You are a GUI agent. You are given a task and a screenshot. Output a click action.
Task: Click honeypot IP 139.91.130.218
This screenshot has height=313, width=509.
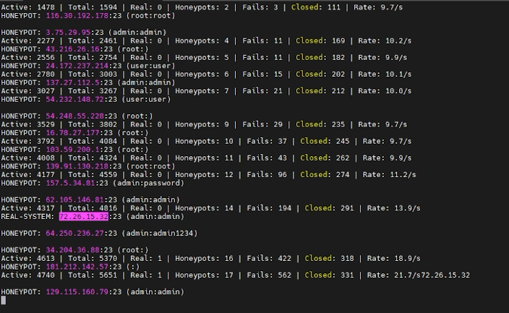(77, 166)
